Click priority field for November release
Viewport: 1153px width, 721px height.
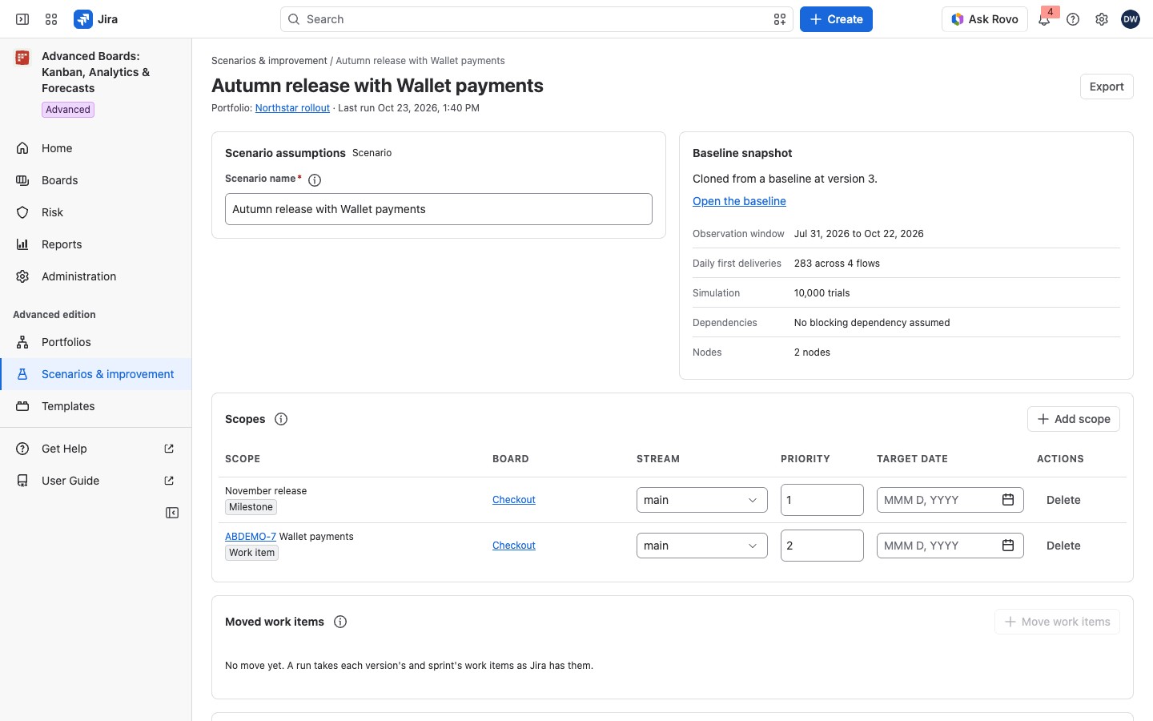(x=822, y=500)
